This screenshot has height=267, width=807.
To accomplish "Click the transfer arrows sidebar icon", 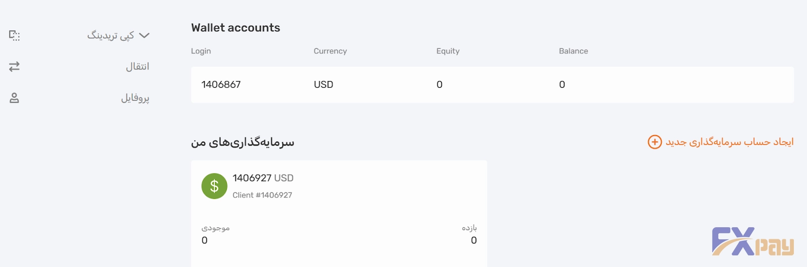I will 14,66.
